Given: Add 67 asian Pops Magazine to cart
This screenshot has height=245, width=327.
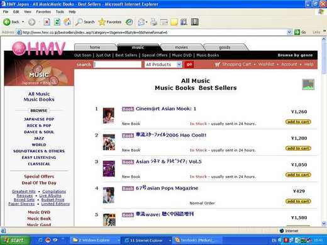Looking at the screenshot, I should pyautogui.click(x=298, y=201).
